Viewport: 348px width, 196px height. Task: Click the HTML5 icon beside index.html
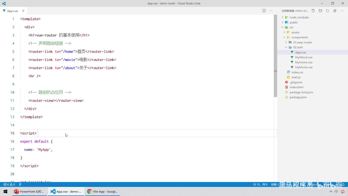(x=287, y=87)
